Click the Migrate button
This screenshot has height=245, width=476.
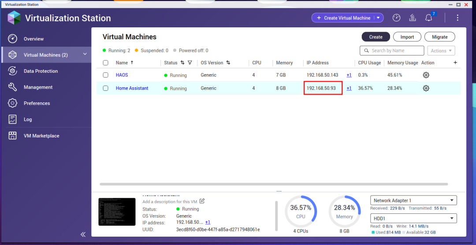pos(439,37)
